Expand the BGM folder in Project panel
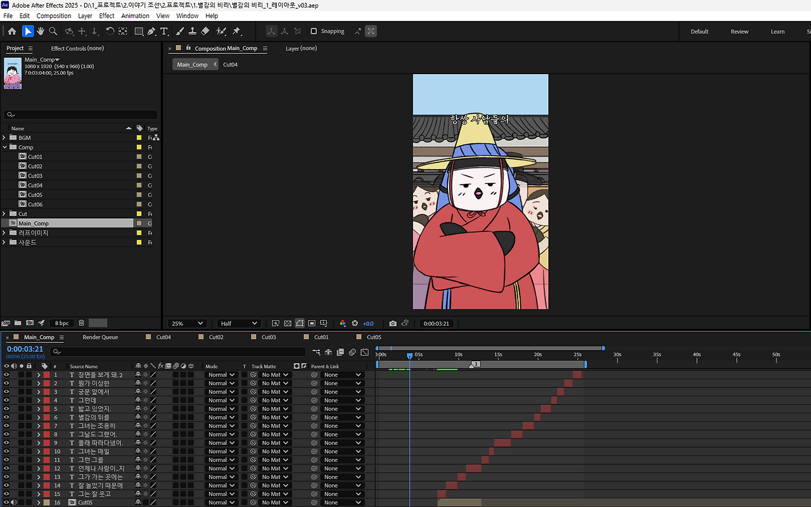This screenshot has height=507, width=811. point(4,138)
